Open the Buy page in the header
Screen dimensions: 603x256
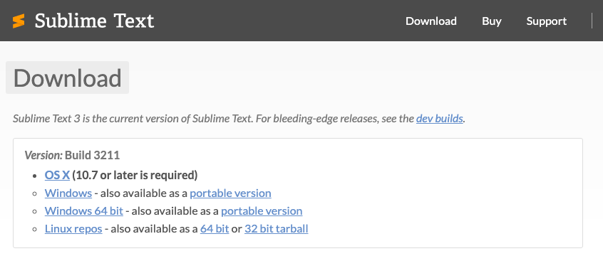tap(492, 21)
